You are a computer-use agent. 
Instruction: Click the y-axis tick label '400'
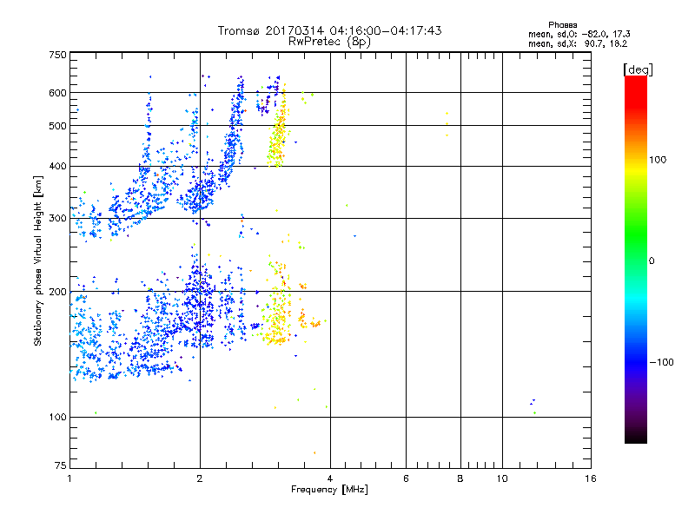(x=57, y=166)
